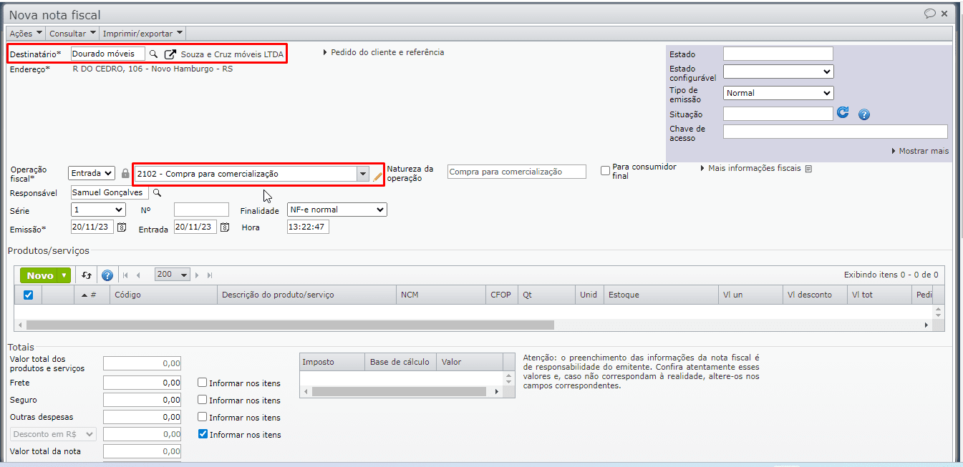Open Souza e Cruz móveis LTDA external link icon
The image size is (963, 467).
point(170,54)
